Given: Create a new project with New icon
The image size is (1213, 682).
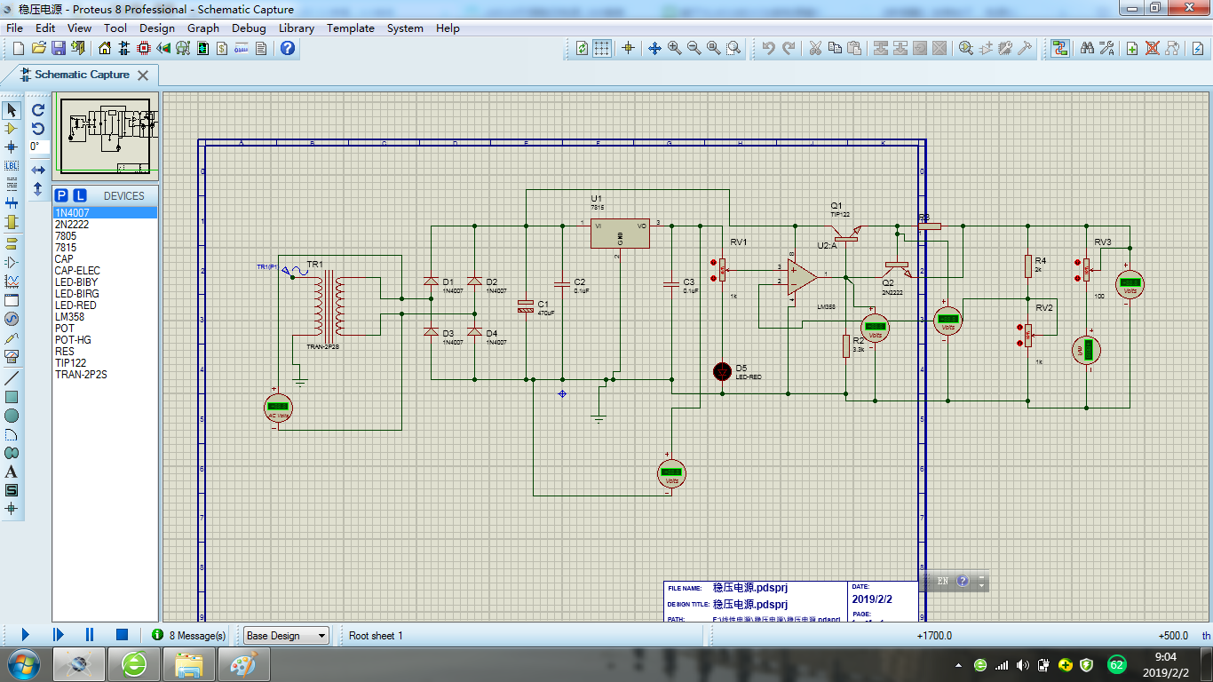Looking at the screenshot, I should [18, 48].
